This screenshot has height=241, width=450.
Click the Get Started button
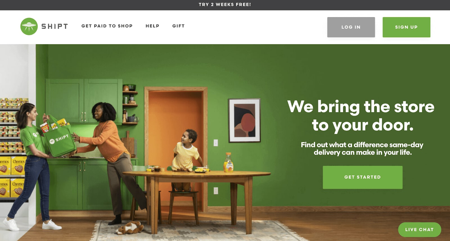click(x=363, y=177)
